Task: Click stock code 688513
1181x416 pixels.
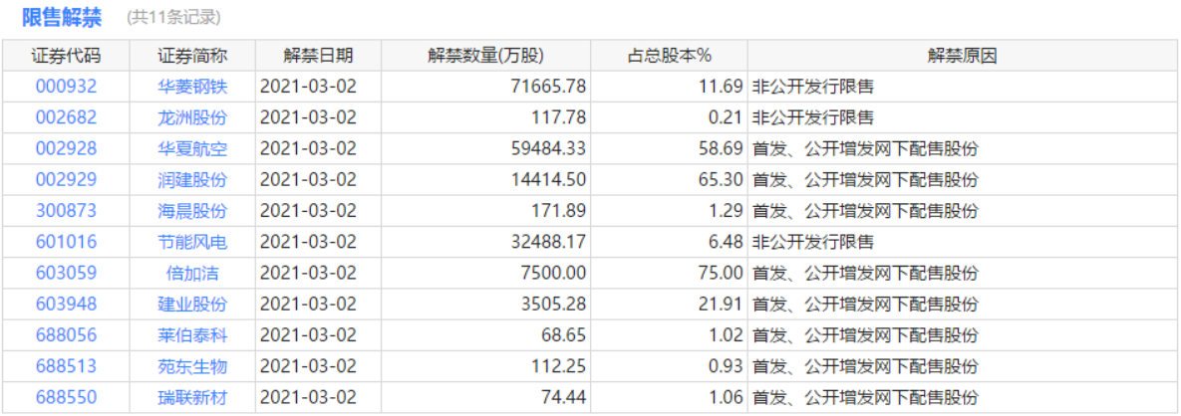Action: [66, 366]
